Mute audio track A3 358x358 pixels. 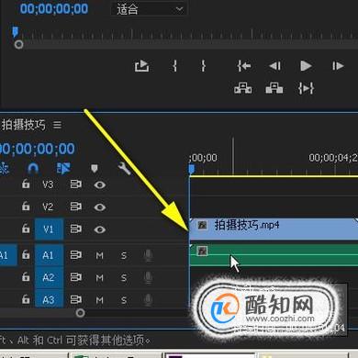pos(100,300)
